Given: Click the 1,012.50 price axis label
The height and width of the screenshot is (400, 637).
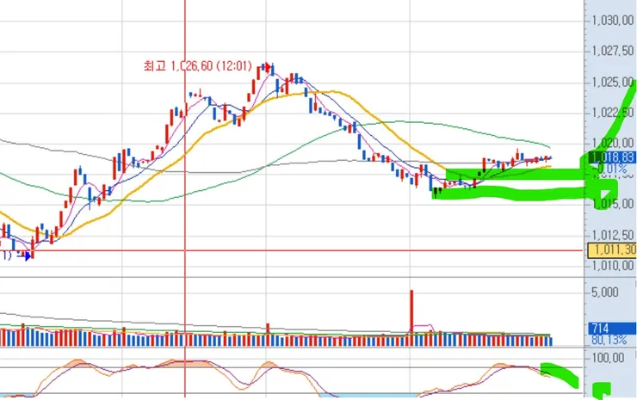Looking at the screenshot, I should [613, 235].
